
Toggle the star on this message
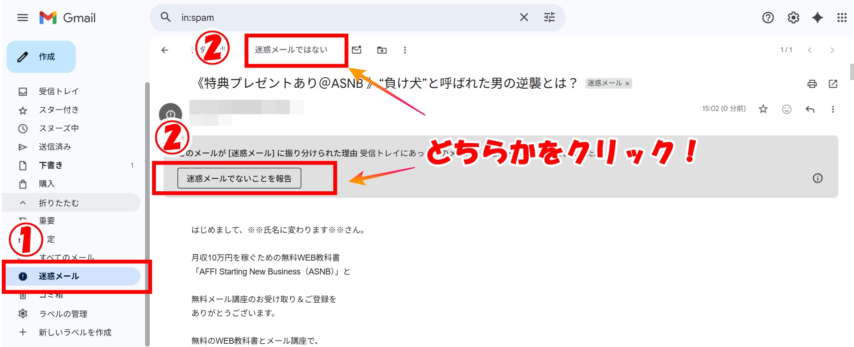point(763,109)
